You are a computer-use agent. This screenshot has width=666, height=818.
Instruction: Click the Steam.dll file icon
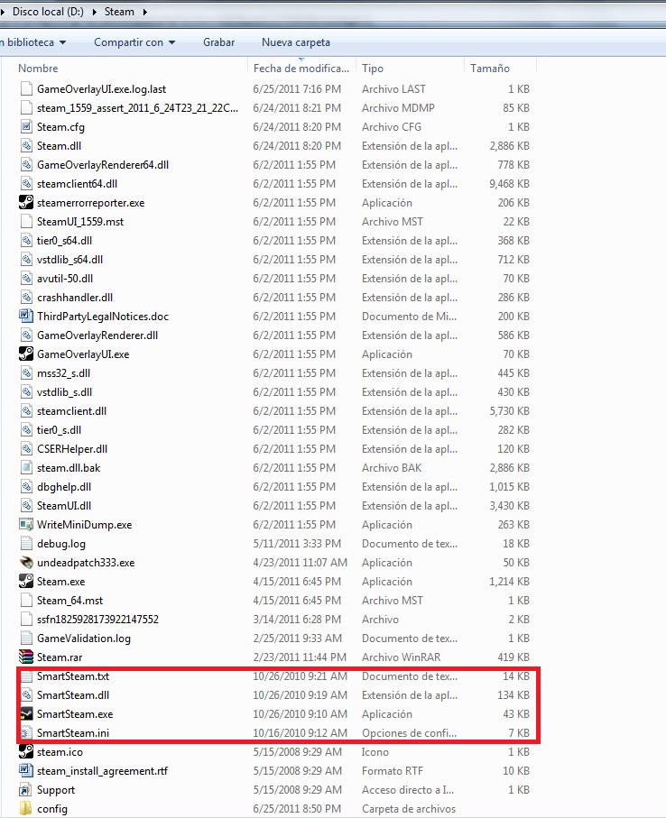click(26, 145)
